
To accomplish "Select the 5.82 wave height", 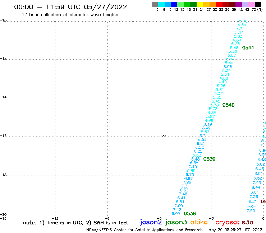I will [205, 132].
